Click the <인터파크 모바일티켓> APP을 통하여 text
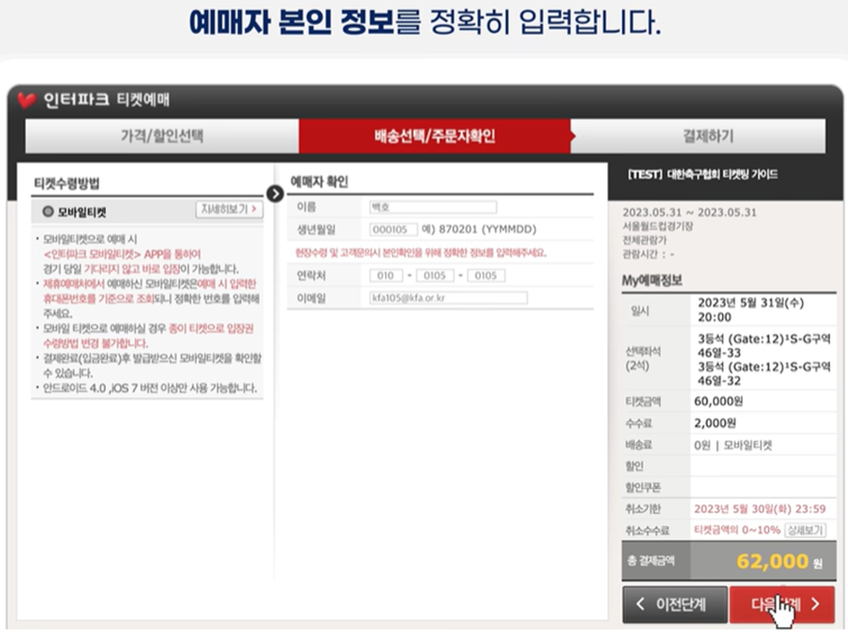This screenshot has width=848, height=635. coord(122,254)
